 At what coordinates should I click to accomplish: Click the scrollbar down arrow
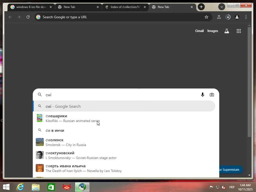(x=249, y=175)
